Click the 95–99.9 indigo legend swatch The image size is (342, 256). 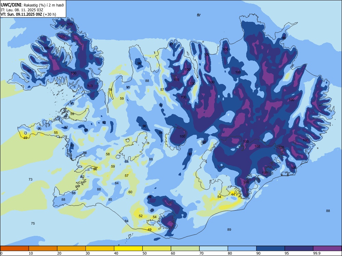299,248
